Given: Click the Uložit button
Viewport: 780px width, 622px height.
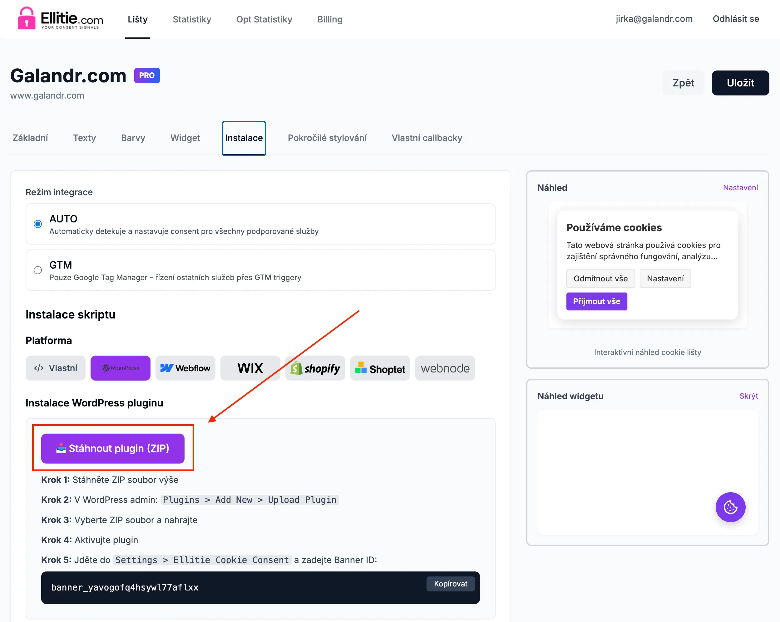Looking at the screenshot, I should (740, 83).
